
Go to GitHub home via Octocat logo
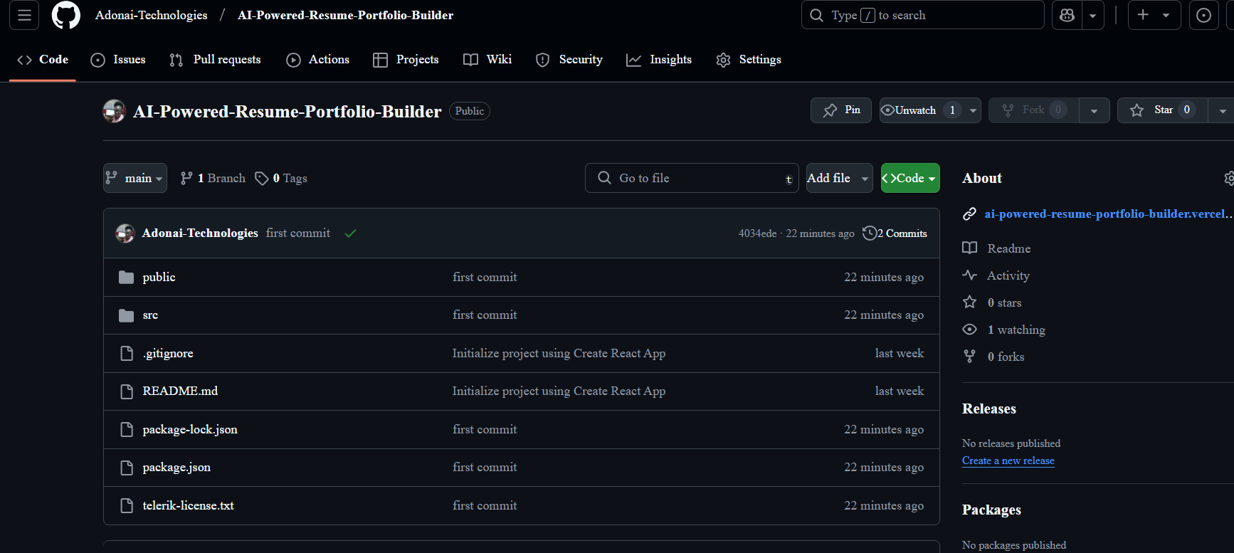[66, 15]
